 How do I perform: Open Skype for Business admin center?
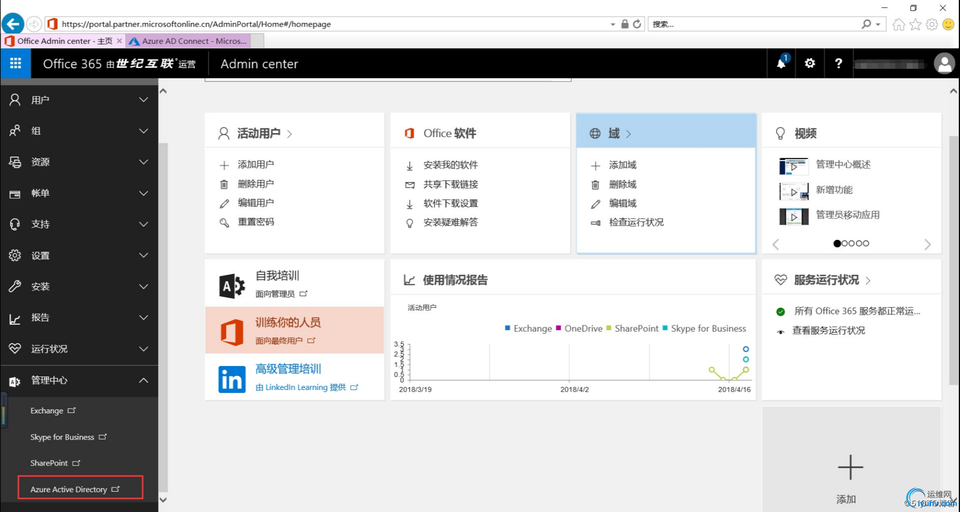tap(68, 437)
